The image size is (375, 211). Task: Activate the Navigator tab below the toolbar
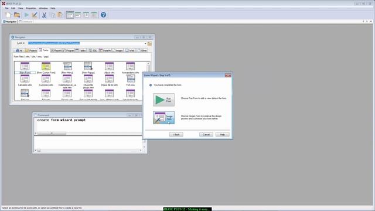click(9, 22)
